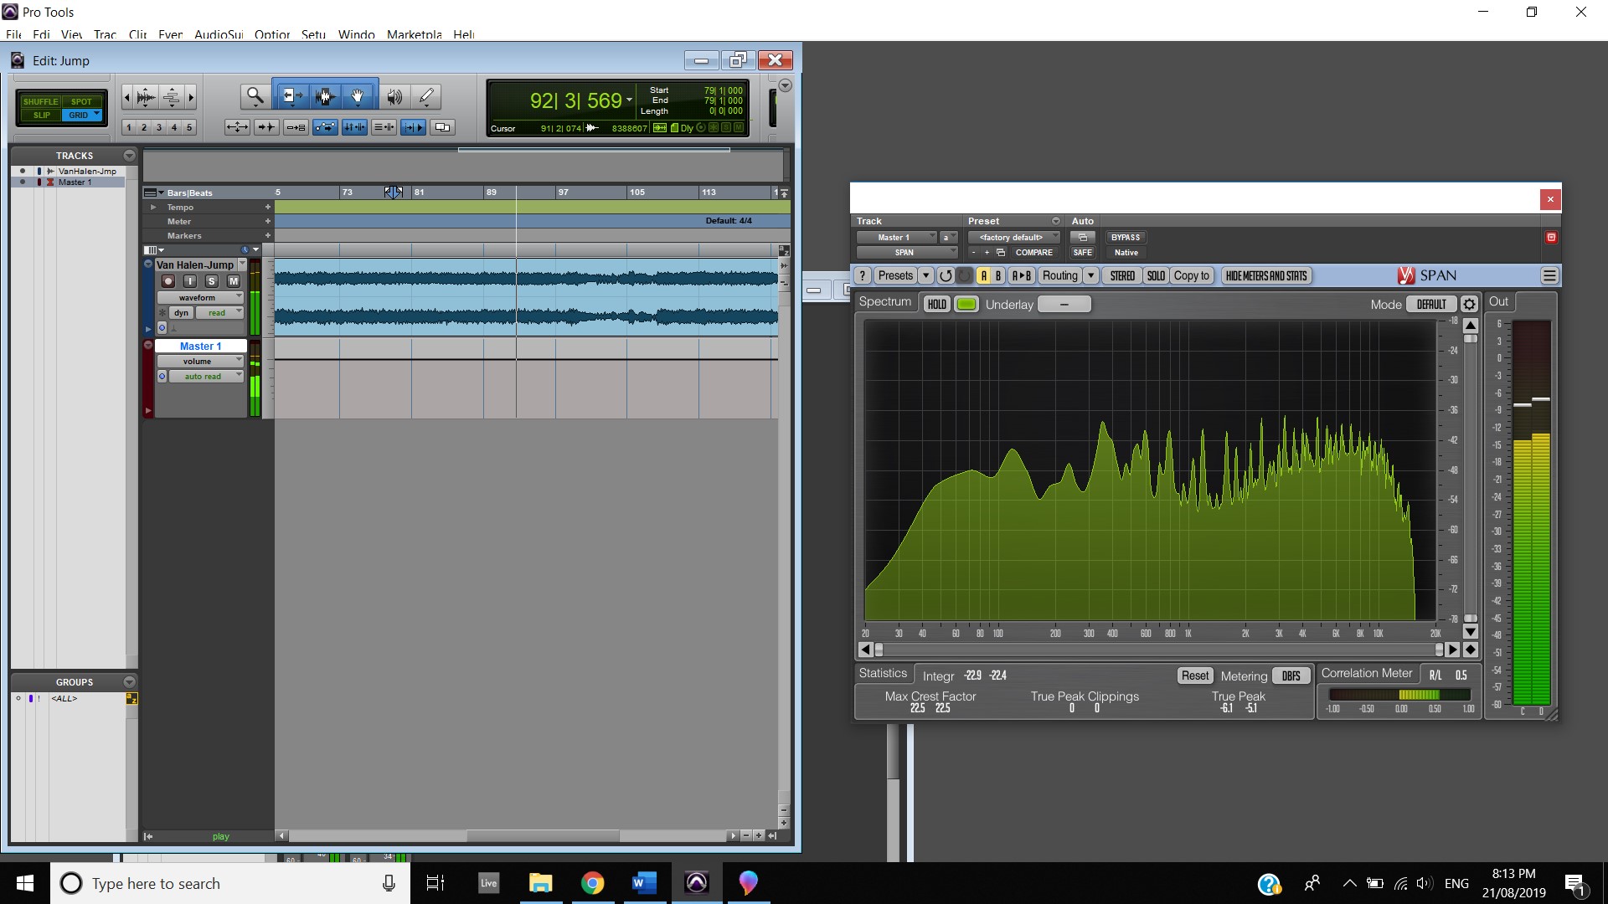Open the Track menu

105,34
